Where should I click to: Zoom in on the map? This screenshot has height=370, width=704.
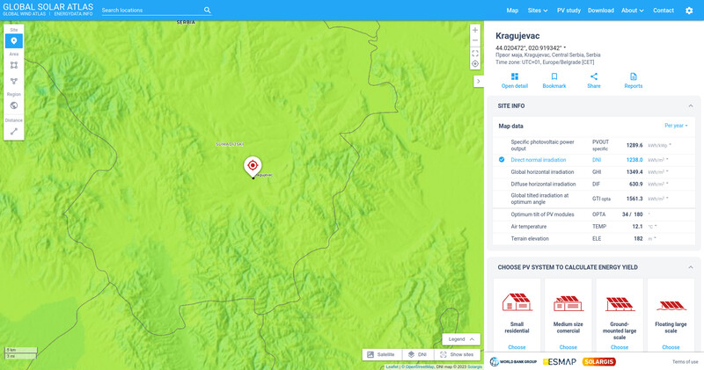(475, 30)
